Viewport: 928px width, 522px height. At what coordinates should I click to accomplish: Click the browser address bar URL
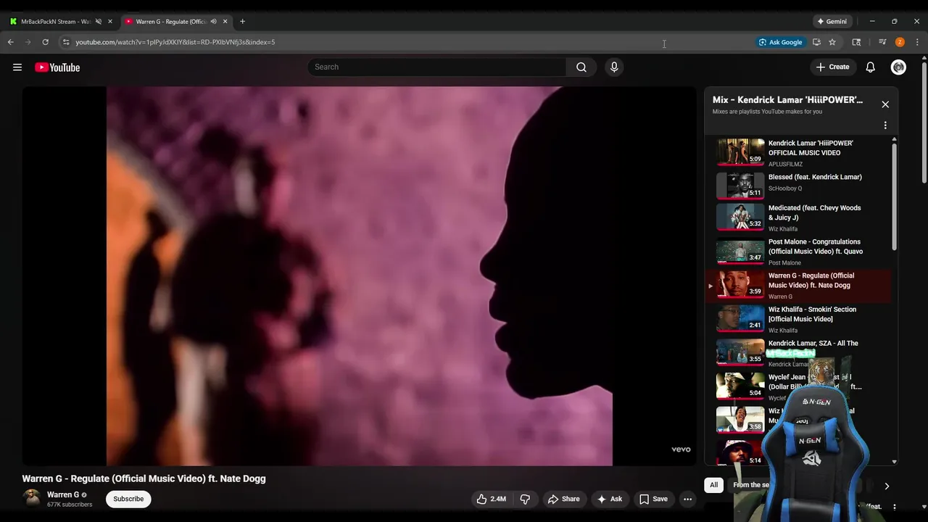click(175, 42)
